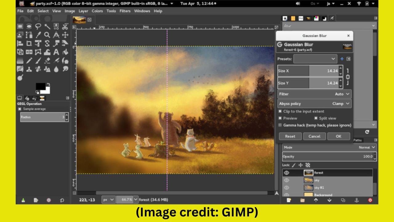Screen dimensions: 394x222
Task: Select the Measure compass tool
Action: tap(56, 35)
